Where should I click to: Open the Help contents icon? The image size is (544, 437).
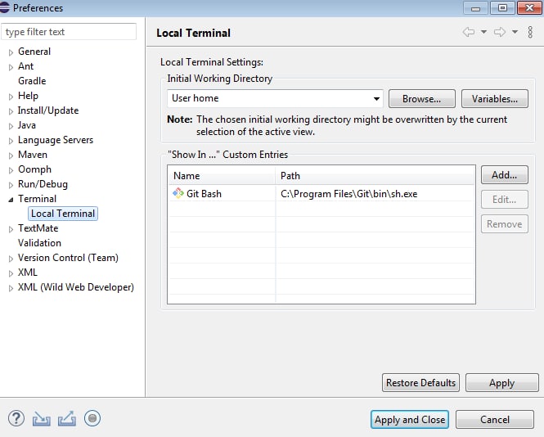point(16,418)
